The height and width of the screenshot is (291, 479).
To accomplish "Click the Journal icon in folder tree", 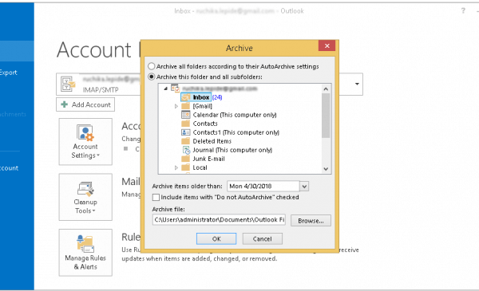I will point(186,150).
